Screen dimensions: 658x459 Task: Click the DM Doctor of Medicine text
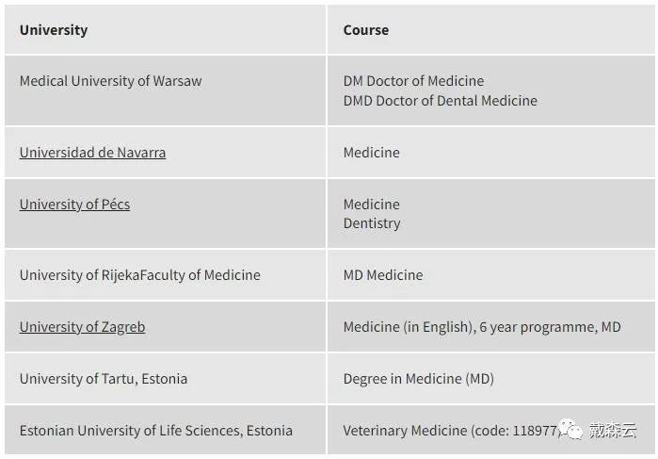413,81
